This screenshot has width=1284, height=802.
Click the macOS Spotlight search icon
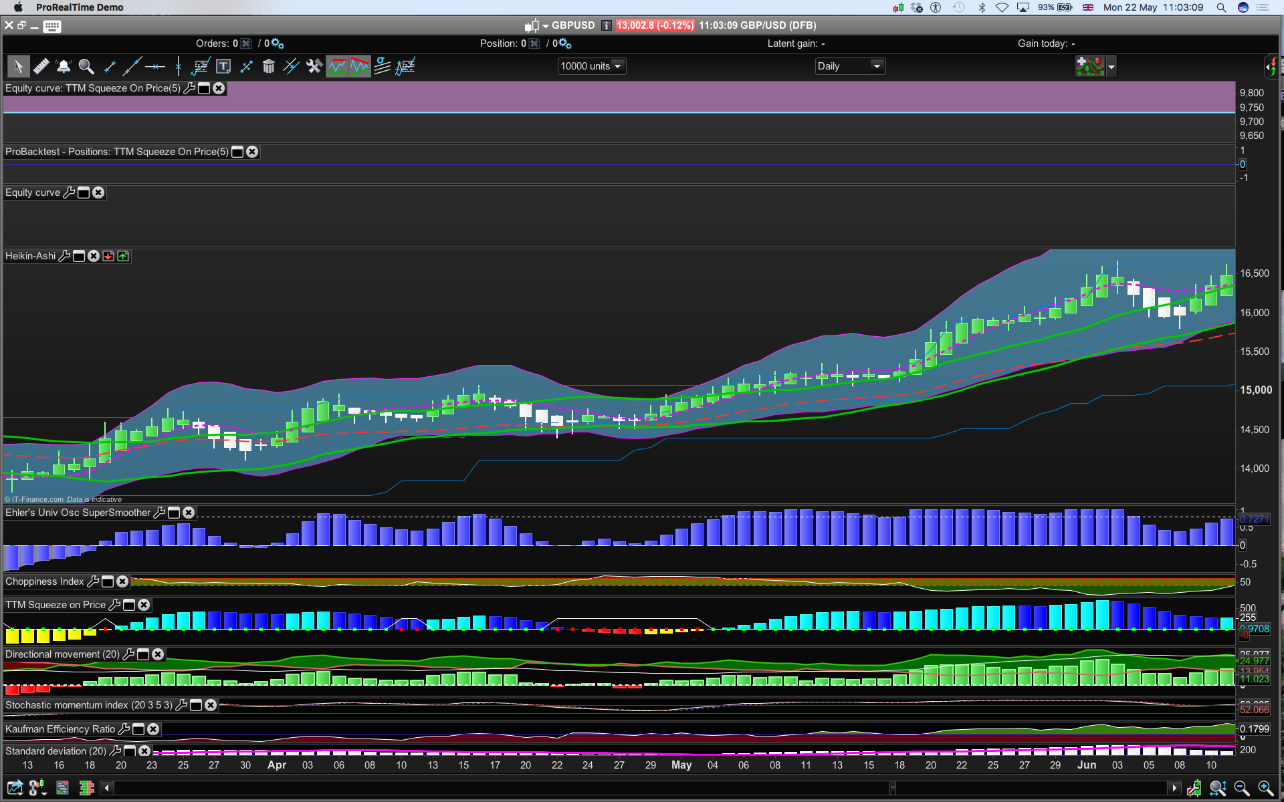pos(1221,7)
